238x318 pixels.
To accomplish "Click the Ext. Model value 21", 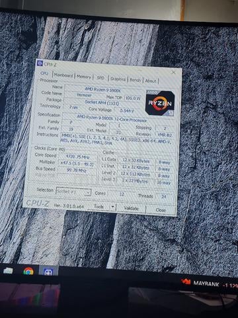I will tap(118, 132).
